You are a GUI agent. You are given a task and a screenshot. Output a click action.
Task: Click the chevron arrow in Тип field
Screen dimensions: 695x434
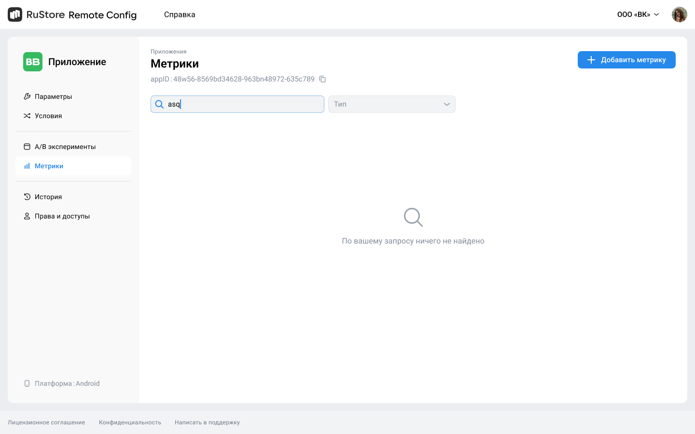(447, 104)
